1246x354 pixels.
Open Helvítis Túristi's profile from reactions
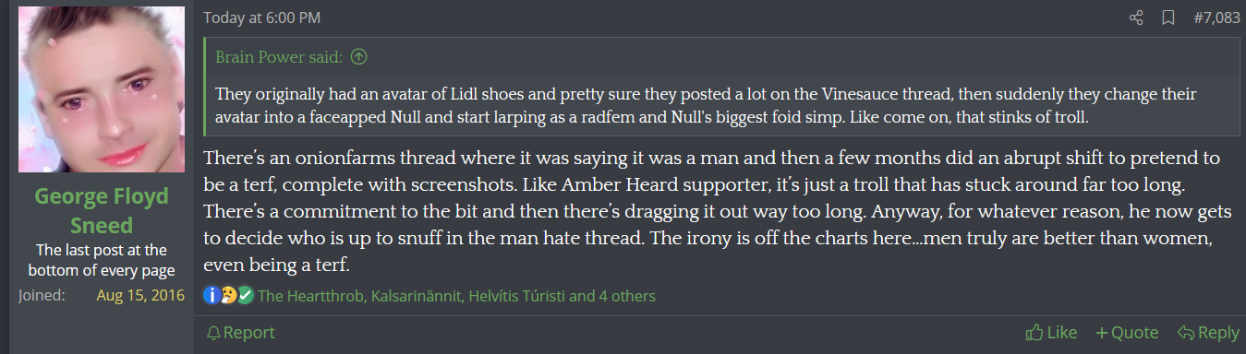point(516,297)
